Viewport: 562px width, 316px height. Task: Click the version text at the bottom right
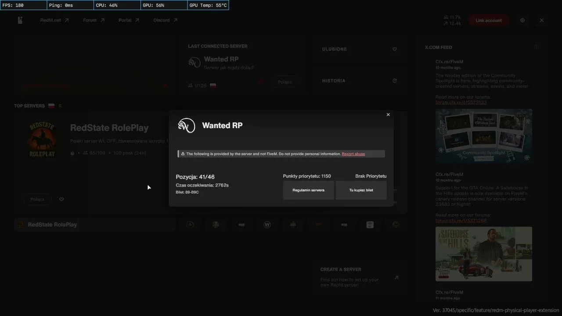click(x=496, y=310)
